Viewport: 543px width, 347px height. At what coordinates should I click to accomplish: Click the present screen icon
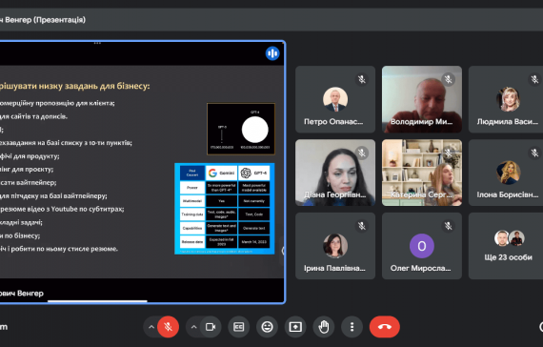click(295, 327)
